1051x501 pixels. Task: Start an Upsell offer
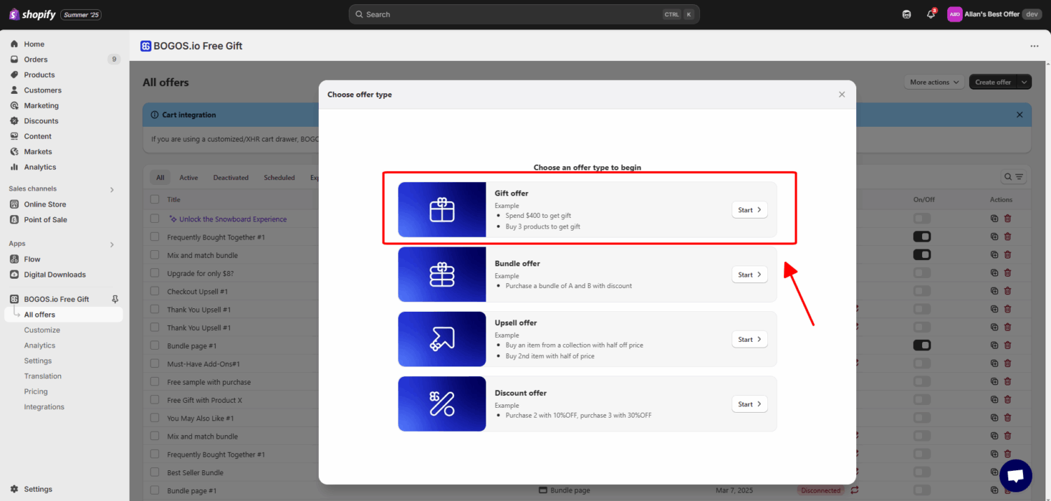(x=750, y=339)
